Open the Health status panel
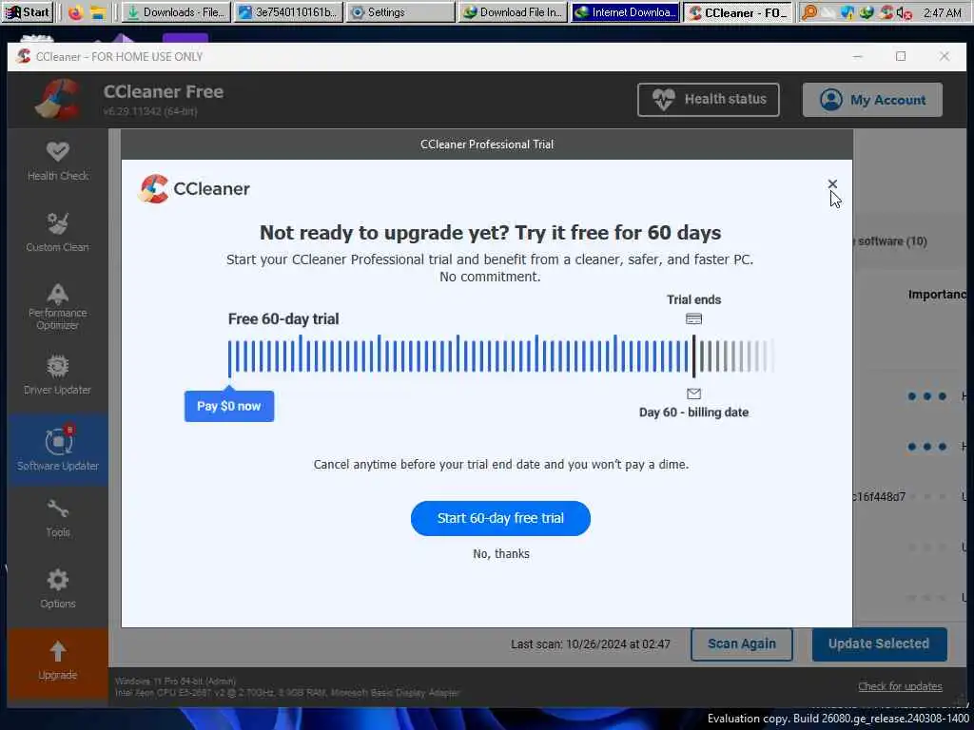Image resolution: width=974 pixels, height=730 pixels. coord(708,99)
